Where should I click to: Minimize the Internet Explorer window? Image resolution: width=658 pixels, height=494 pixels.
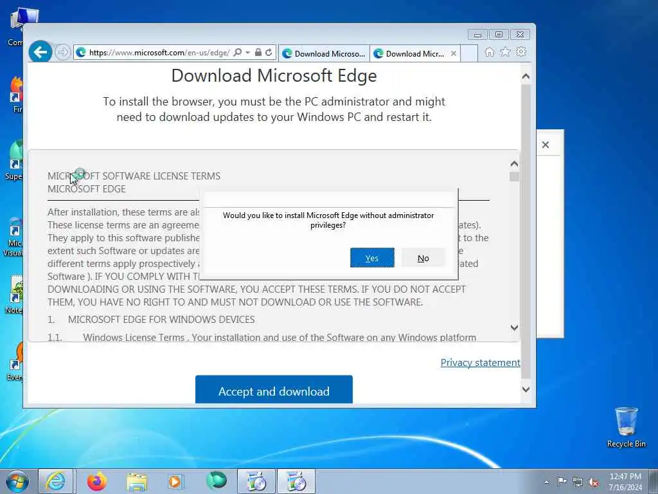point(477,35)
